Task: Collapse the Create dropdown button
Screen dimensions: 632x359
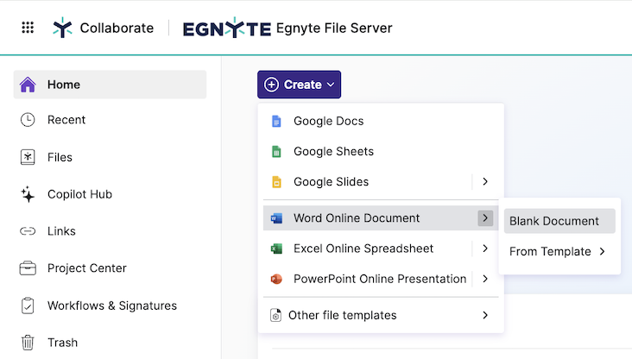Action: pos(299,85)
